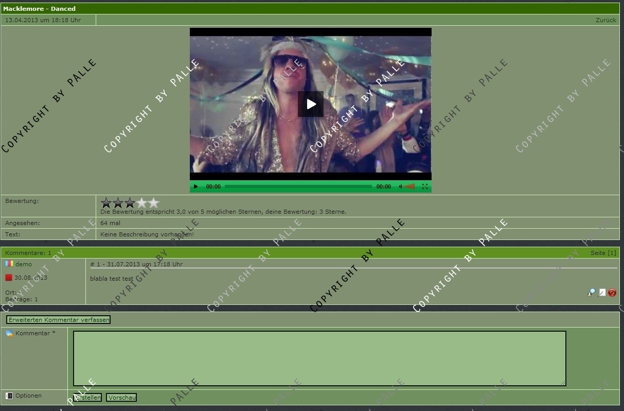Seek along the green video progress bar
The image size is (624, 411).
(x=298, y=186)
